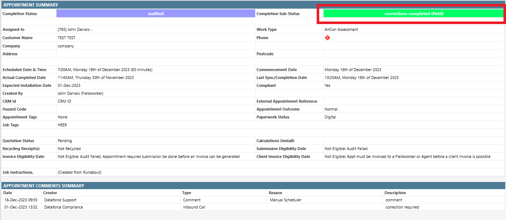This screenshot has width=506, height=220.
Task: Click the assigned fieldworker '[765] John Daniels'
Action: pos(75,29)
